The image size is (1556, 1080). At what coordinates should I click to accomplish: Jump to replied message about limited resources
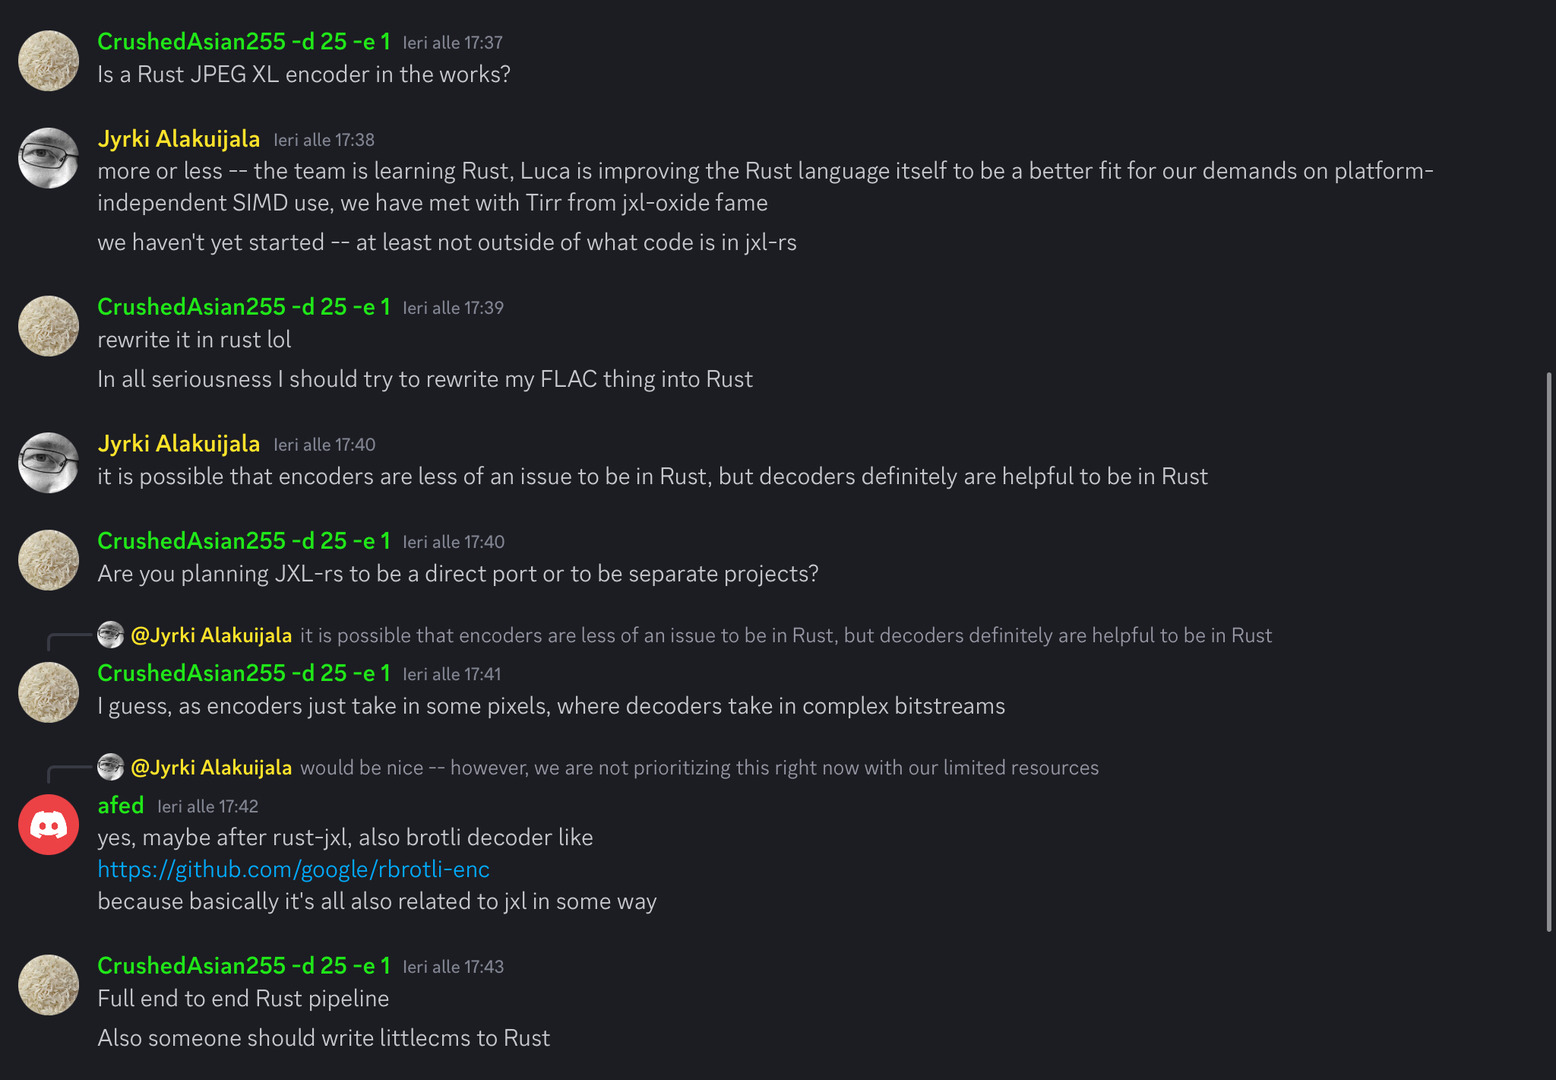[699, 768]
